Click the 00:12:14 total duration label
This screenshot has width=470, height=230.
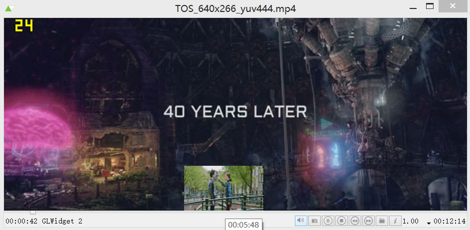tap(449, 221)
